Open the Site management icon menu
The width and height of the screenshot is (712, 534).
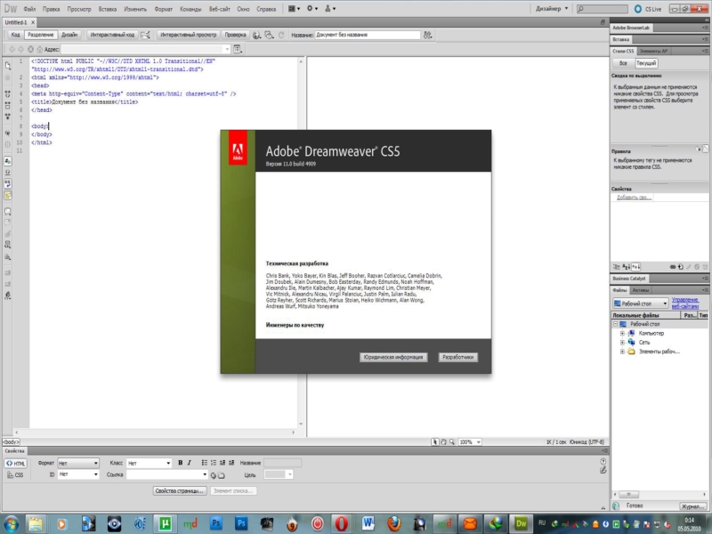[x=330, y=9]
